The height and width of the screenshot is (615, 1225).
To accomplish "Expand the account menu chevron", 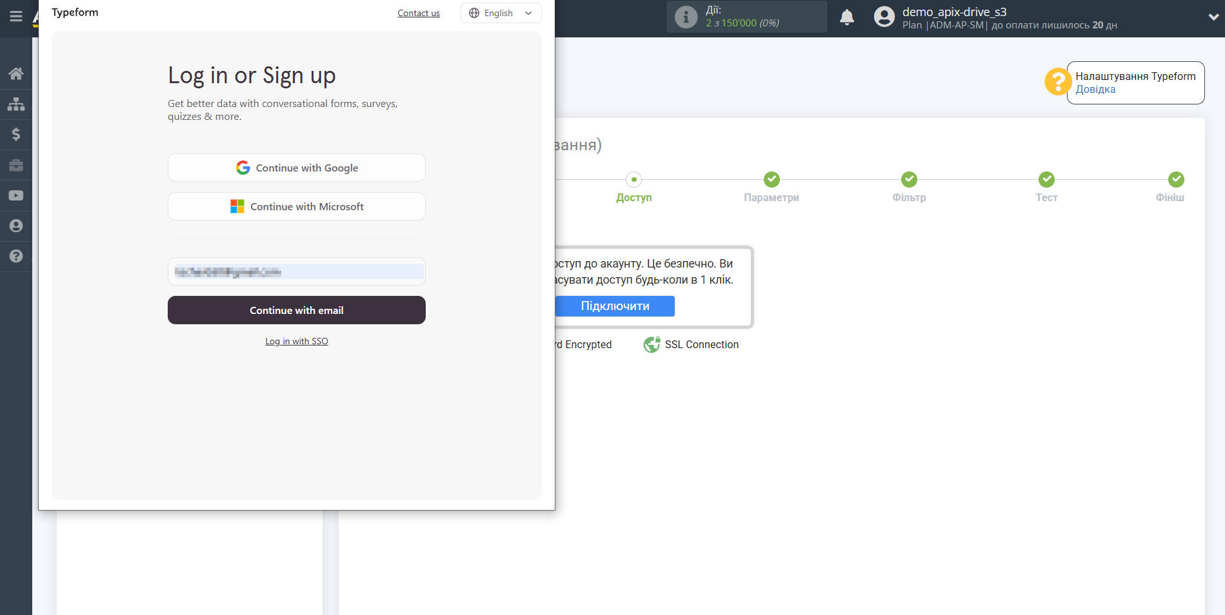I will (1213, 17).
